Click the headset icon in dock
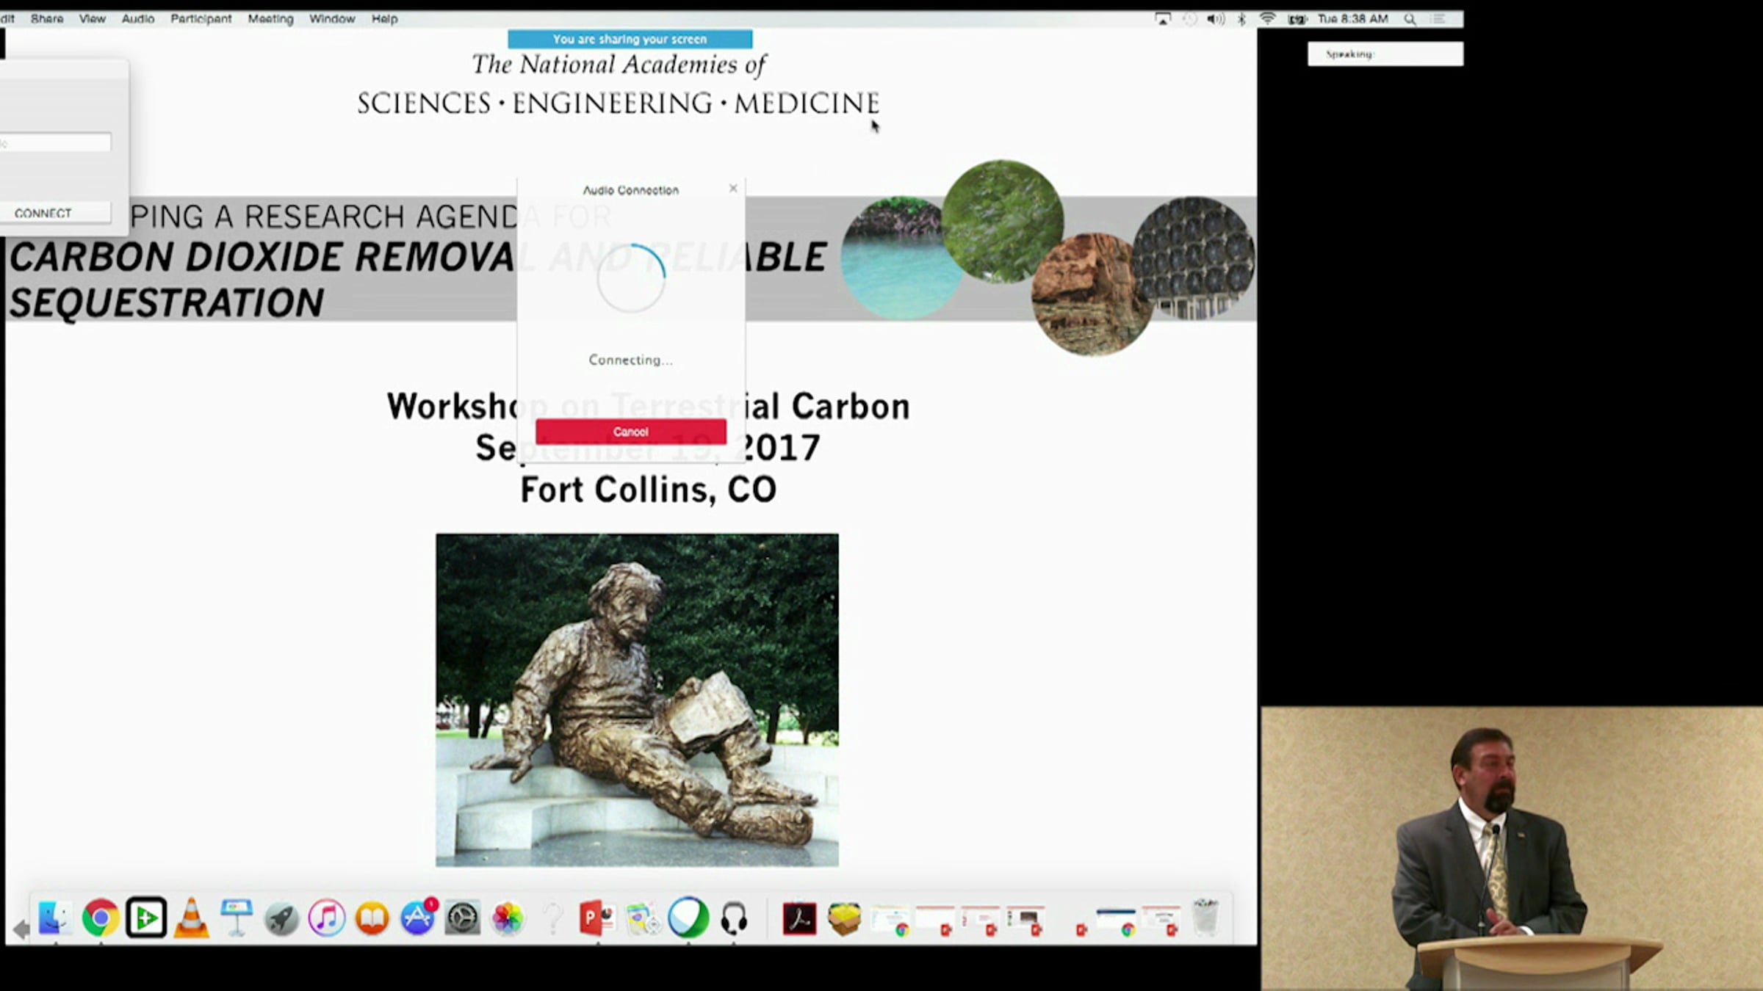1763x991 pixels. coord(733,918)
